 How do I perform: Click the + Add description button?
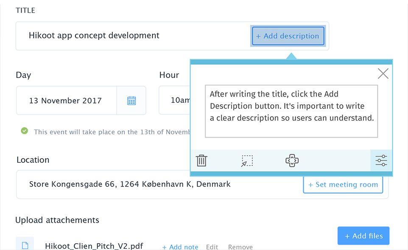click(288, 36)
